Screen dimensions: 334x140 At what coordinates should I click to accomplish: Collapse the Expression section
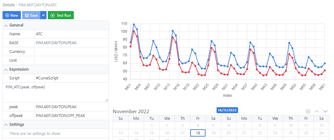[6, 69]
